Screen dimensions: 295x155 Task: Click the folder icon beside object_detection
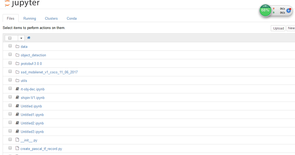pos(17,55)
